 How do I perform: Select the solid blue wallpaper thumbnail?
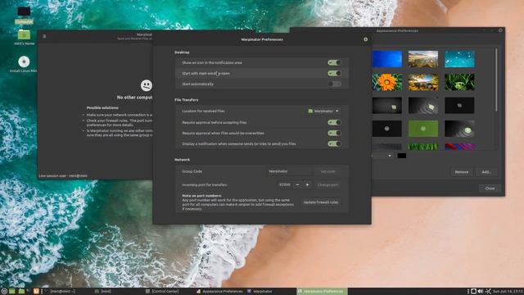(387, 59)
